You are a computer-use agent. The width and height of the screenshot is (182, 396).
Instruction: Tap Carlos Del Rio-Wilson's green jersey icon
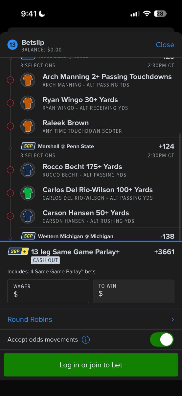point(28,193)
